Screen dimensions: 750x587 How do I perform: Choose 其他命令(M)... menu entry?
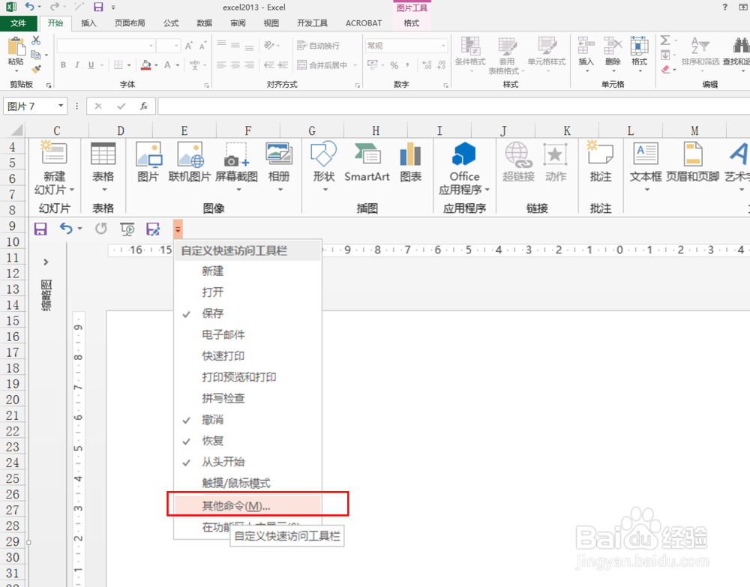[x=247, y=506]
